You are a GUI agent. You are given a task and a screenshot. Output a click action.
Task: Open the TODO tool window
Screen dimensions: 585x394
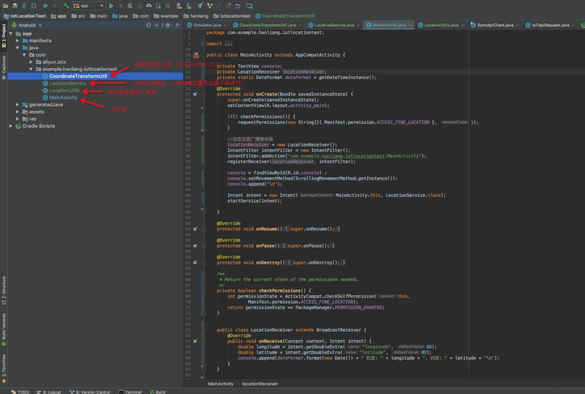pyautogui.click(x=20, y=391)
